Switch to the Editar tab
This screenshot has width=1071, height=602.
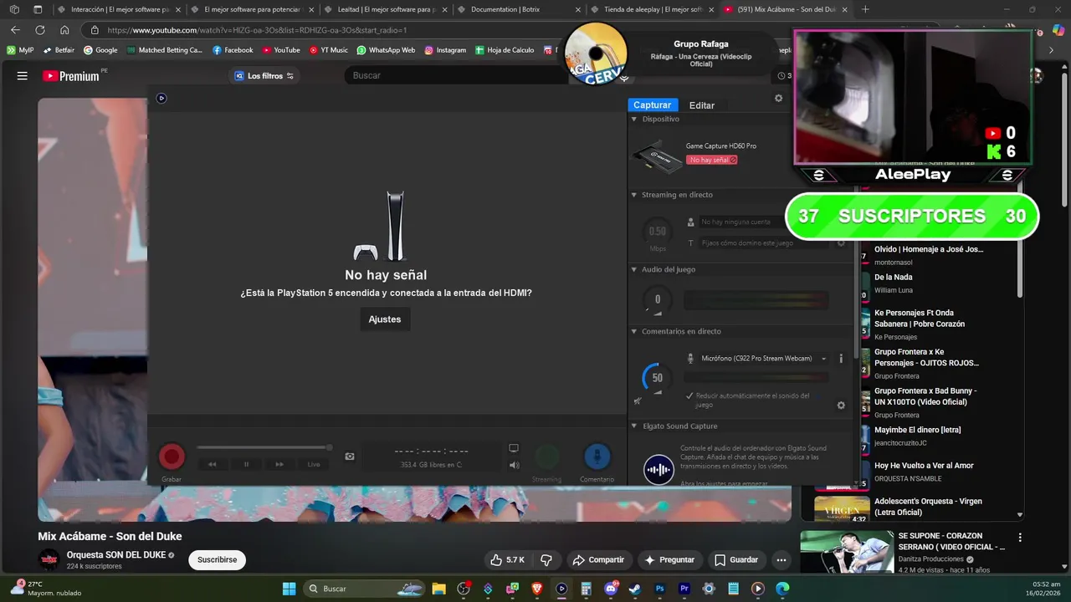701,105
